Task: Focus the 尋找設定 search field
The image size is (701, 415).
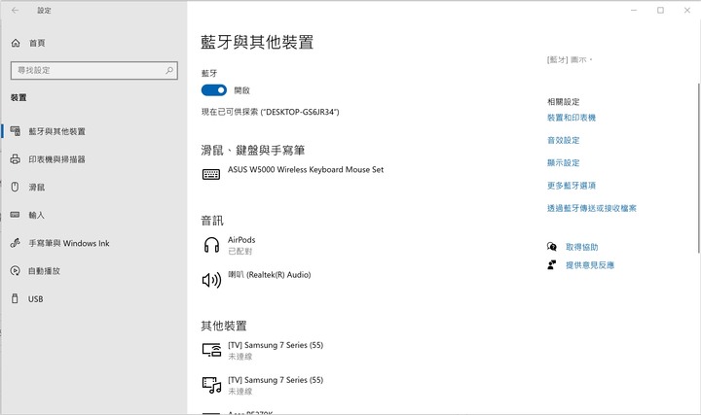Action: click(93, 71)
